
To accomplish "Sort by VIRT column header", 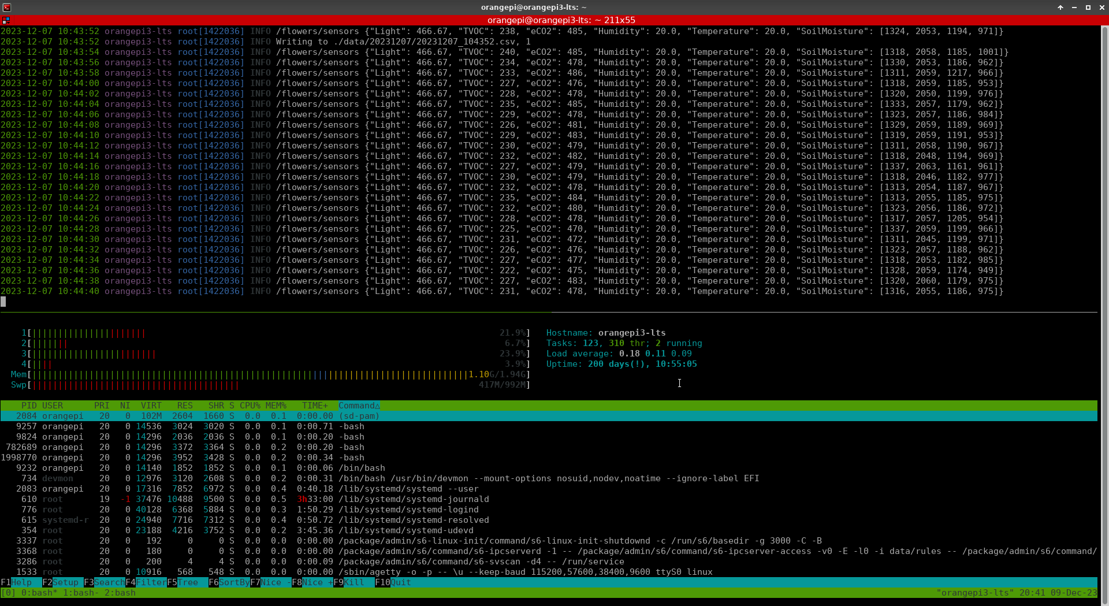I will pos(151,406).
